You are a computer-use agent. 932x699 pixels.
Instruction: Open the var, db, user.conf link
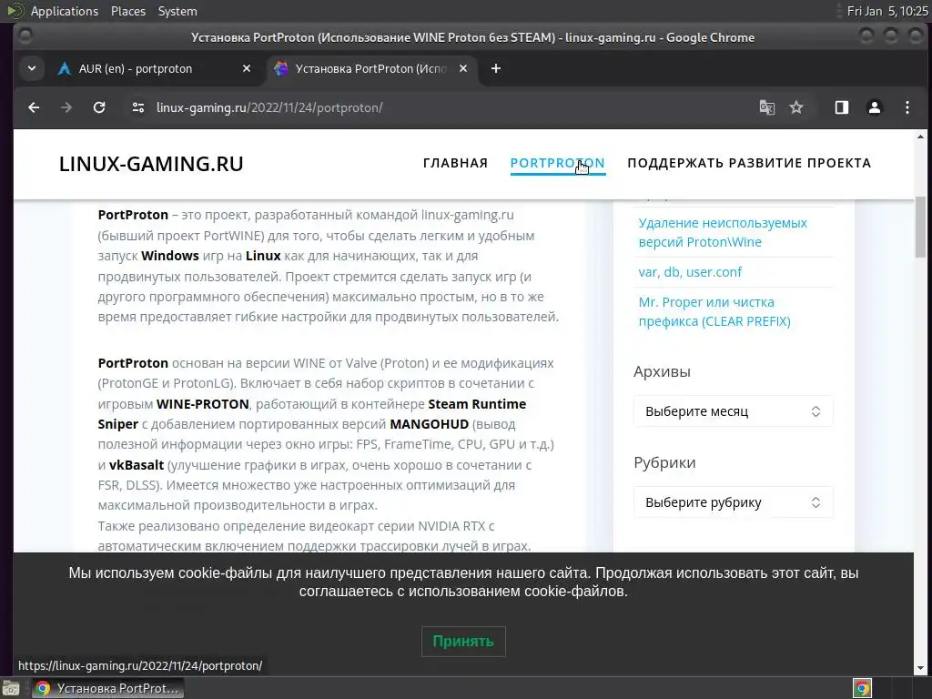coord(690,272)
